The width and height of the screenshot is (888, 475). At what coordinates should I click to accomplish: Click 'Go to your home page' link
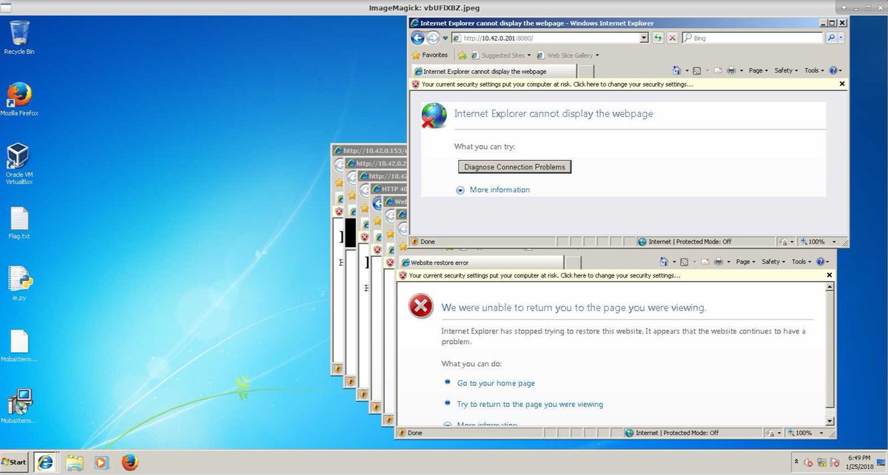(x=496, y=383)
